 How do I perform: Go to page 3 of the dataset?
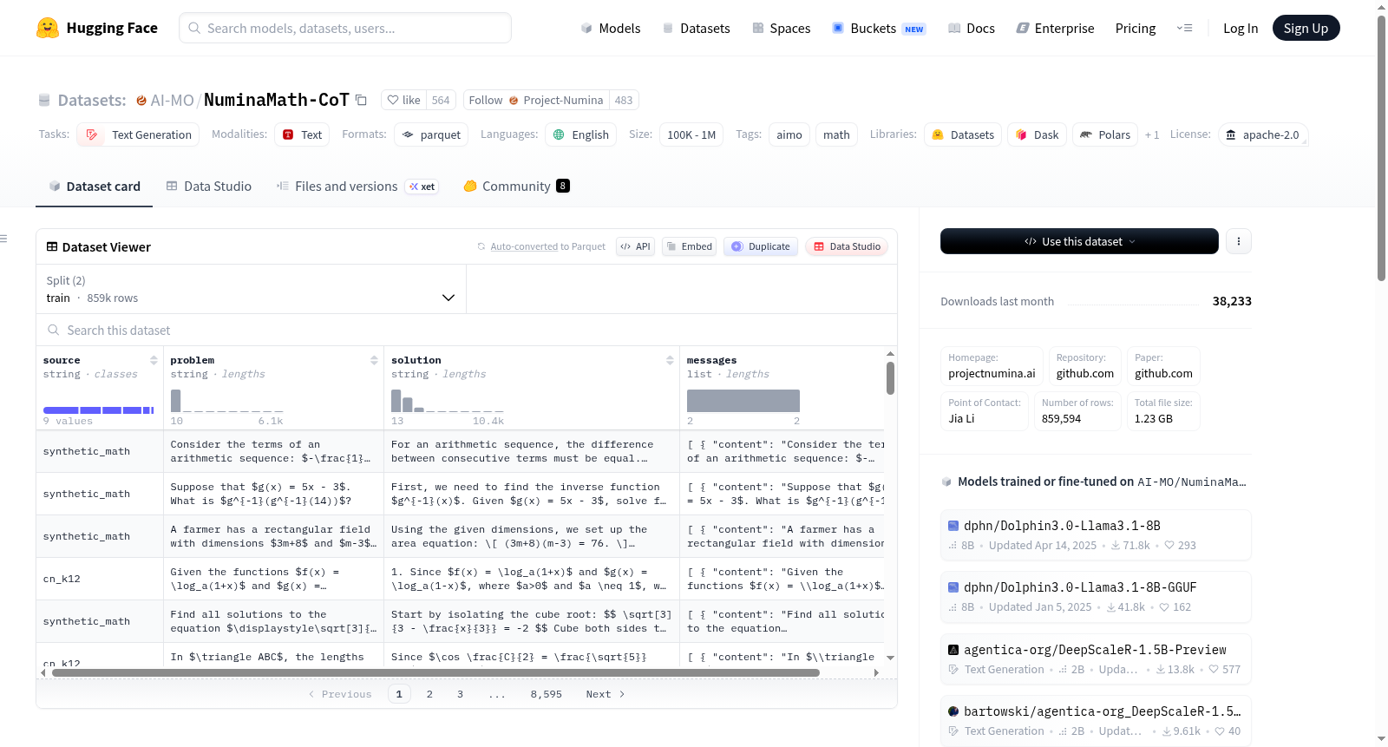pos(460,694)
